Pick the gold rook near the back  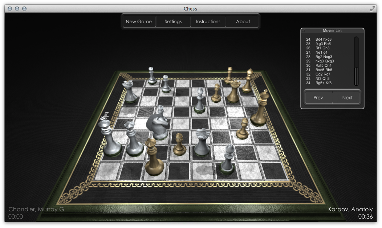(233, 92)
